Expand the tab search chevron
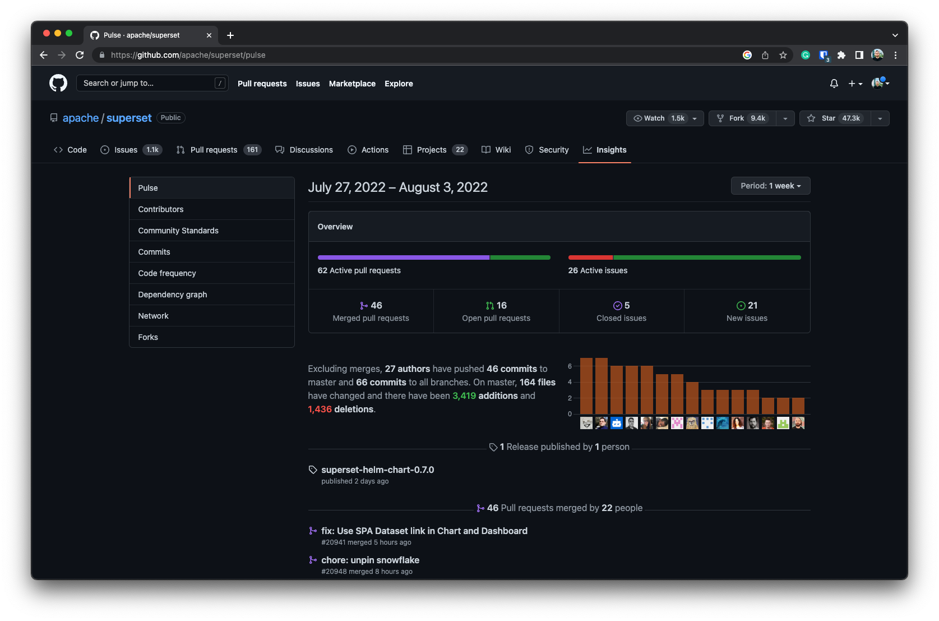The image size is (939, 621). click(895, 35)
